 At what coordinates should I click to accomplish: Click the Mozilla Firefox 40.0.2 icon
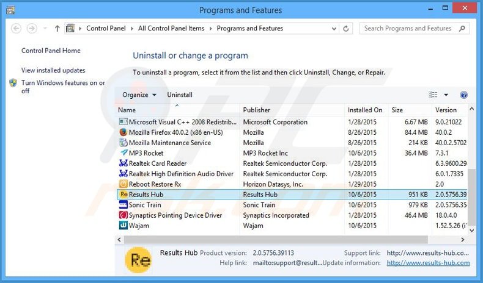pyautogui.click(x=124, y=132)
